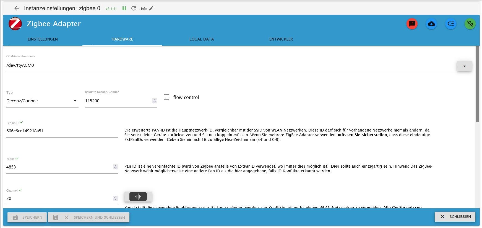Select the Hardware tab

122,39
